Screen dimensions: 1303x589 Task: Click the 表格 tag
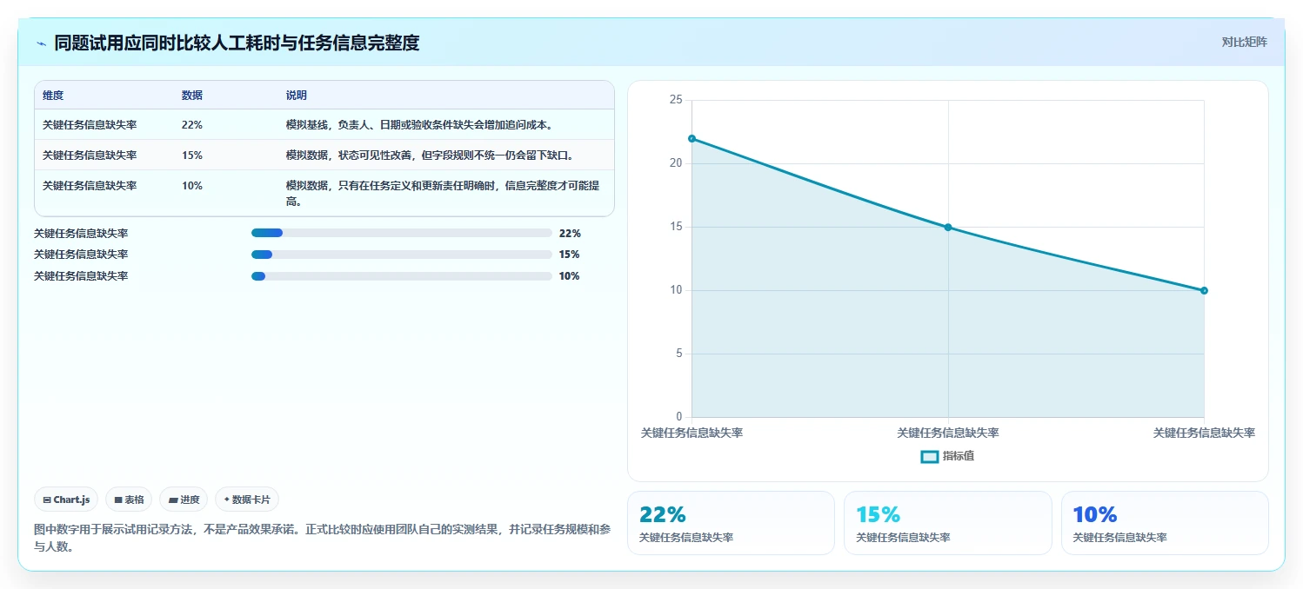[129, 500]
